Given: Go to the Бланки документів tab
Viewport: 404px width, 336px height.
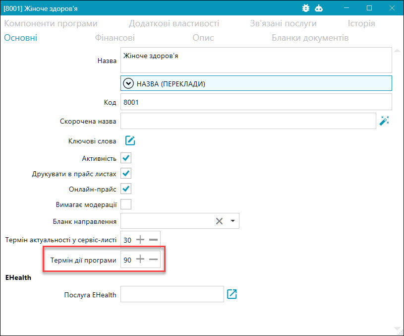Looking at the screenshot, I should (x=310, y=38).
